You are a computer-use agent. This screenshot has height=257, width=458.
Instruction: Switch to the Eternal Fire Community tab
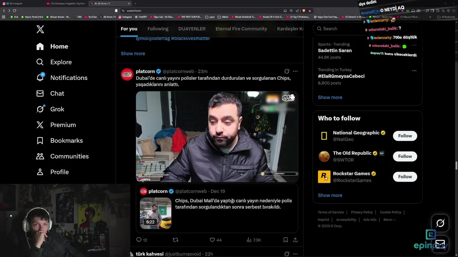(x=241, y=29)
